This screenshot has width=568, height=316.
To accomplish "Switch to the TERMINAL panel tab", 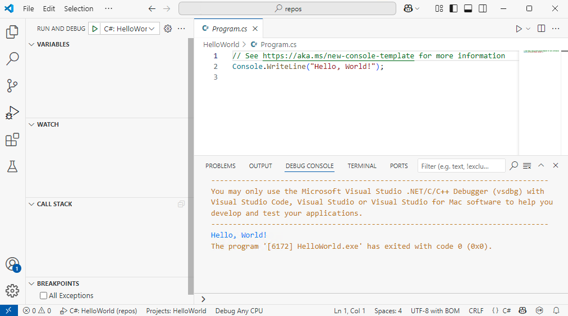I will click(362, 166).
